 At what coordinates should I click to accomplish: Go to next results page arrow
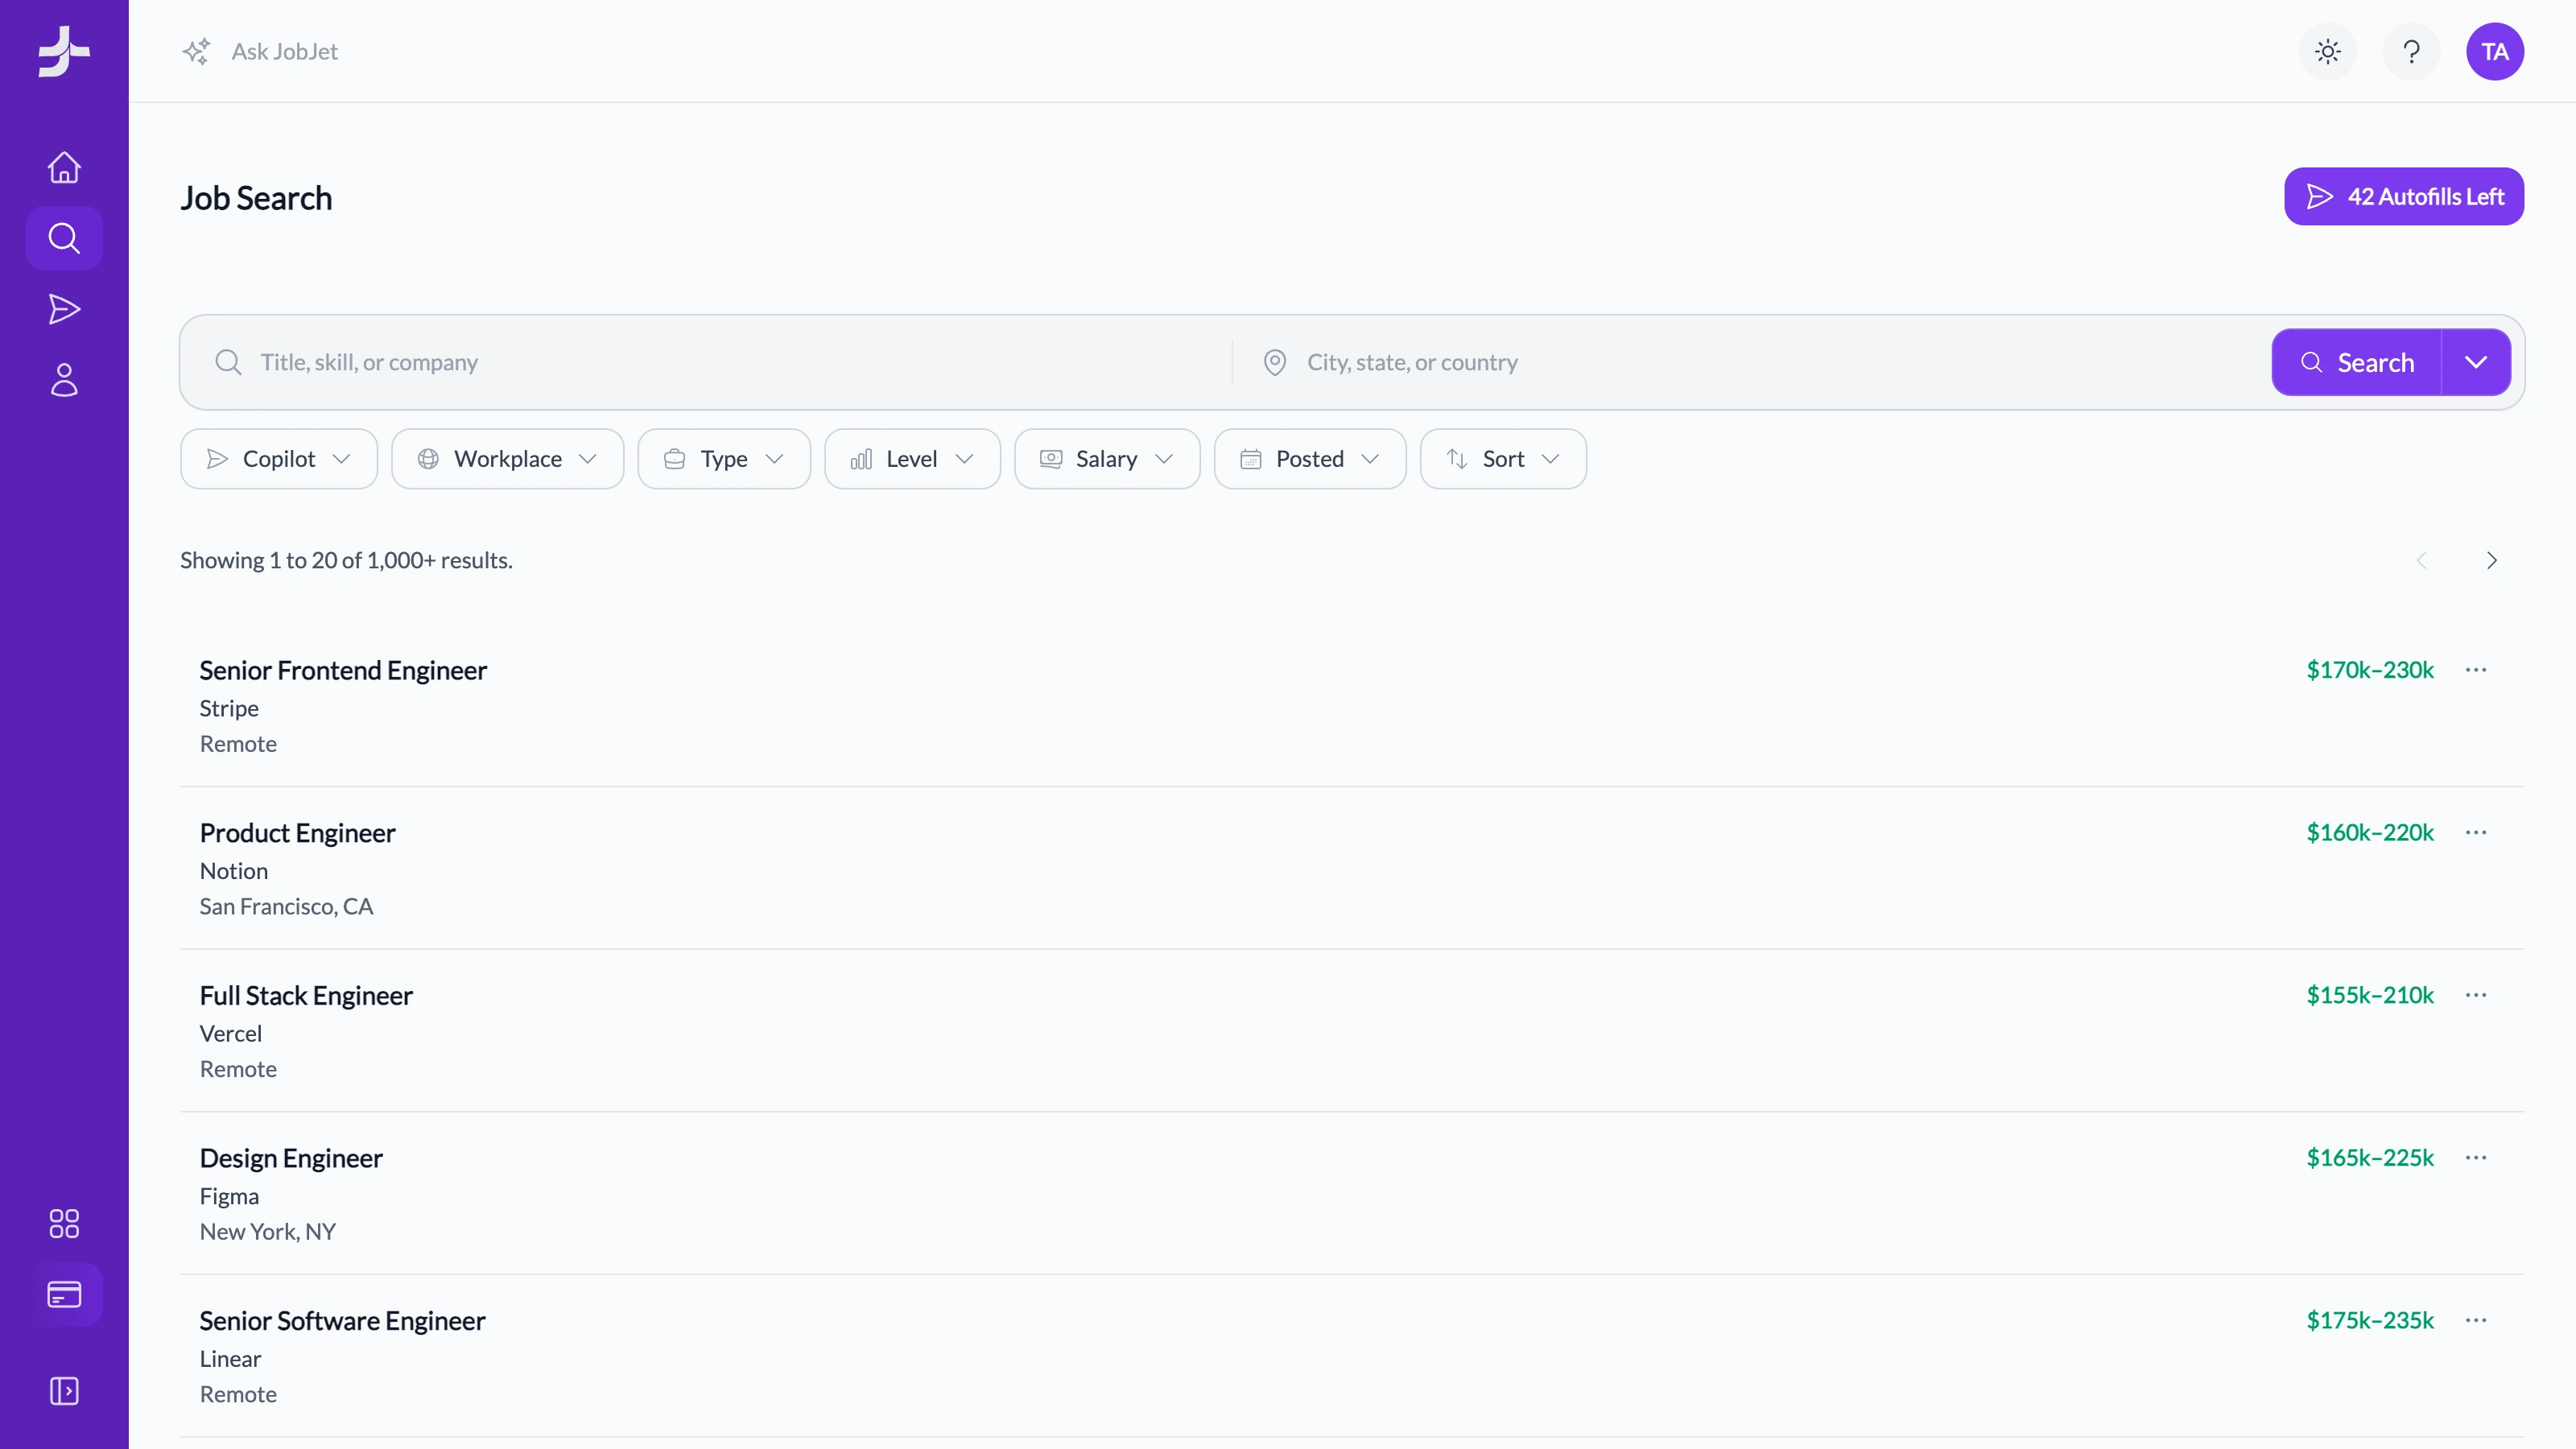coord(2491,560)
